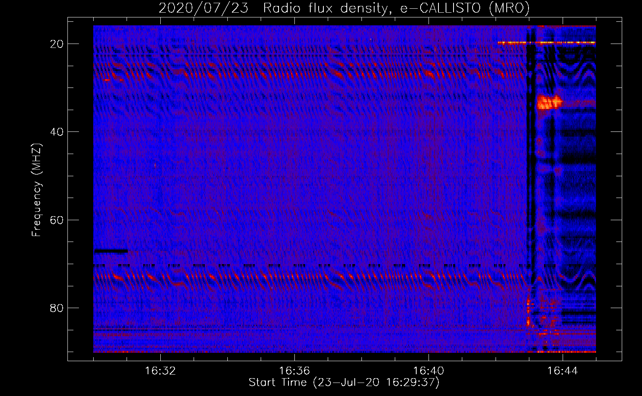Click the 16:40 time tick label
The width and height of the screenshot is (642, 396).
[x=429, y=371]
